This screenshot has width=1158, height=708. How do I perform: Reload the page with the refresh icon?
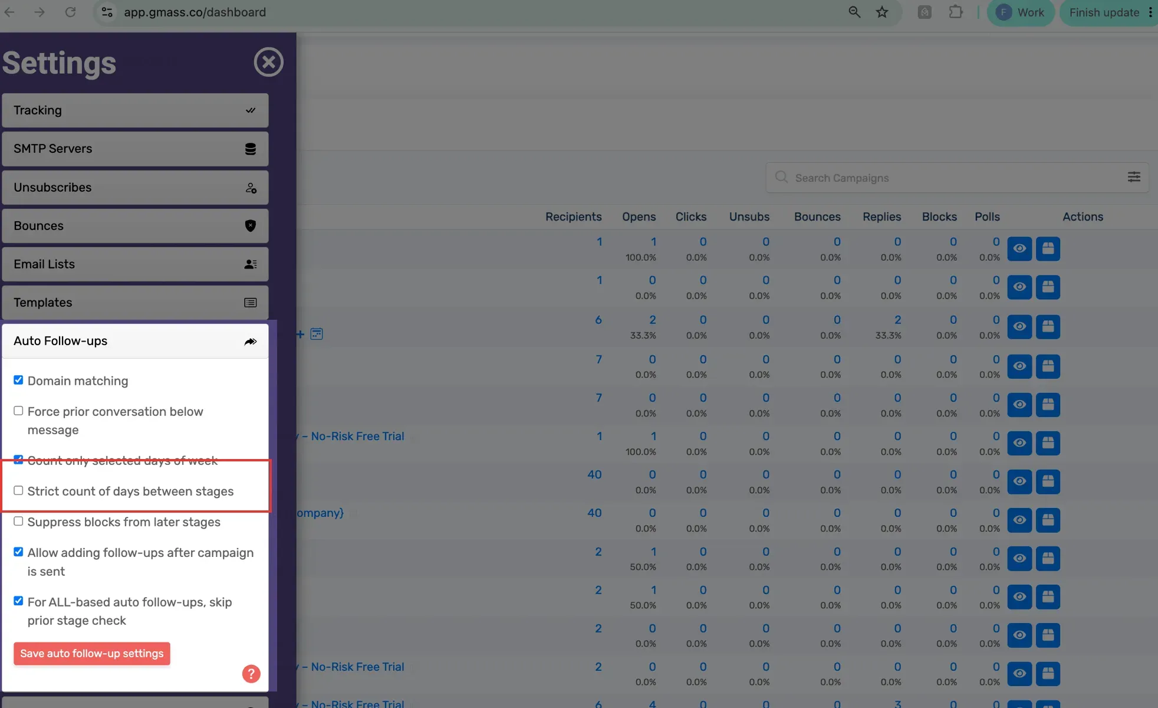pos(70,12)
